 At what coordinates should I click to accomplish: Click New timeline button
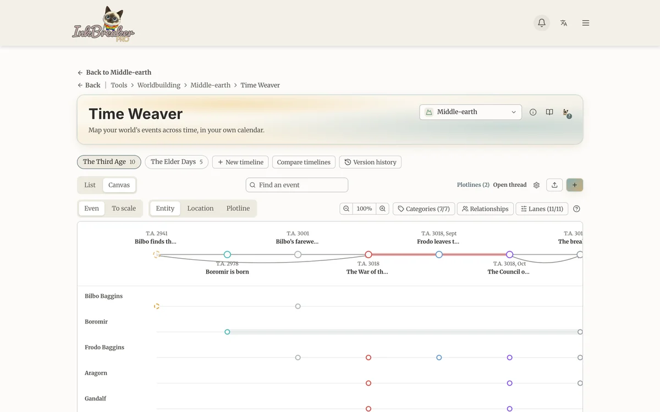[x=240, y=162]
